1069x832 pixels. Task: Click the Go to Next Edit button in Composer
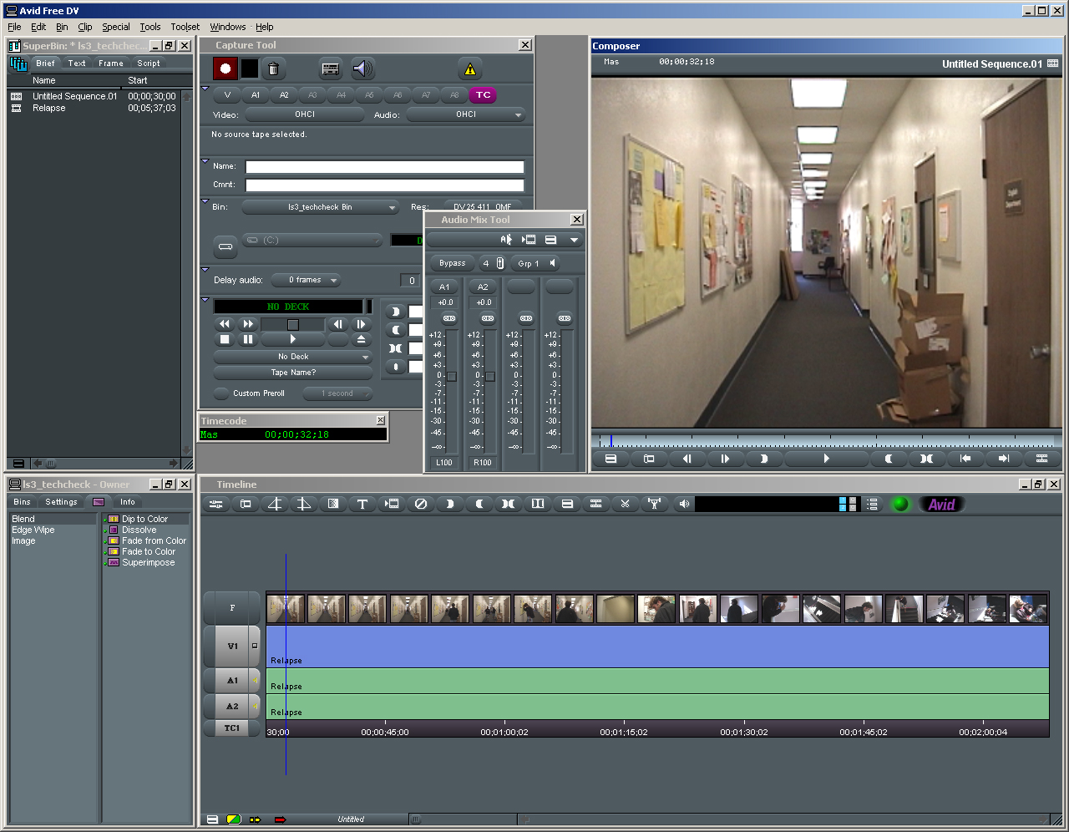1003,459
